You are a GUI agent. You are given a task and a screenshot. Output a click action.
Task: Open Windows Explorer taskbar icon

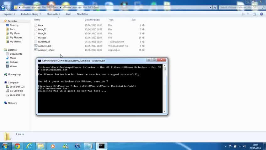[x=41, y=146]
